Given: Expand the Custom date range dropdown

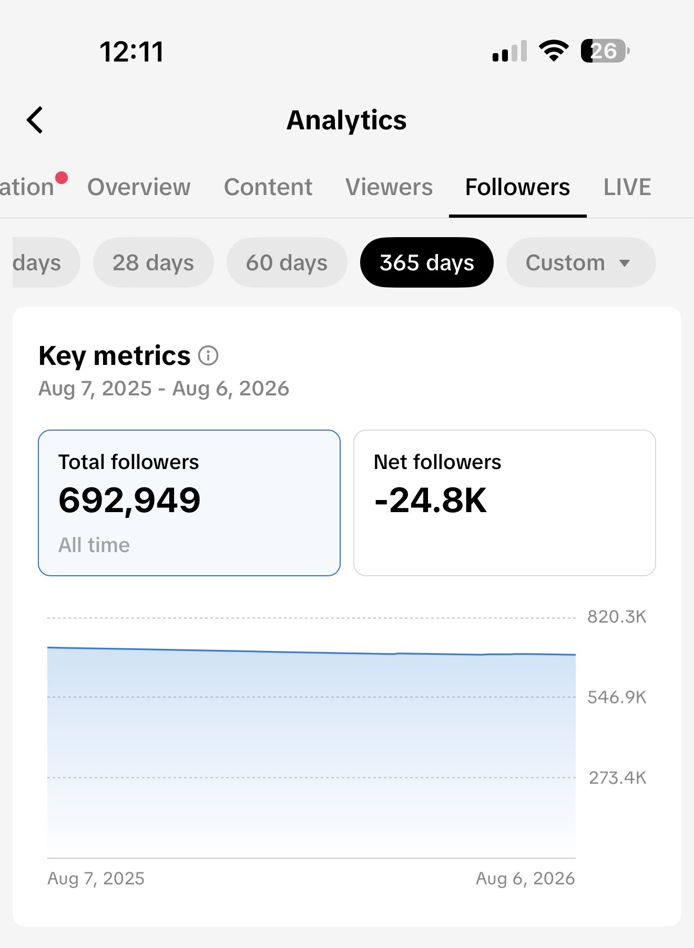Looking at the screenshot, I should coord(581,262).
